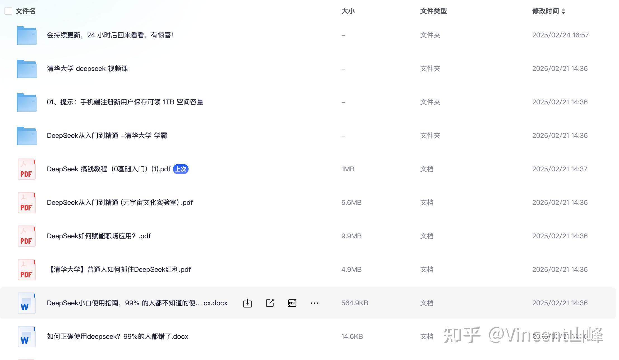
Task: Click convert-to-PDF icon on hovered row
Action: click(292, 303)
